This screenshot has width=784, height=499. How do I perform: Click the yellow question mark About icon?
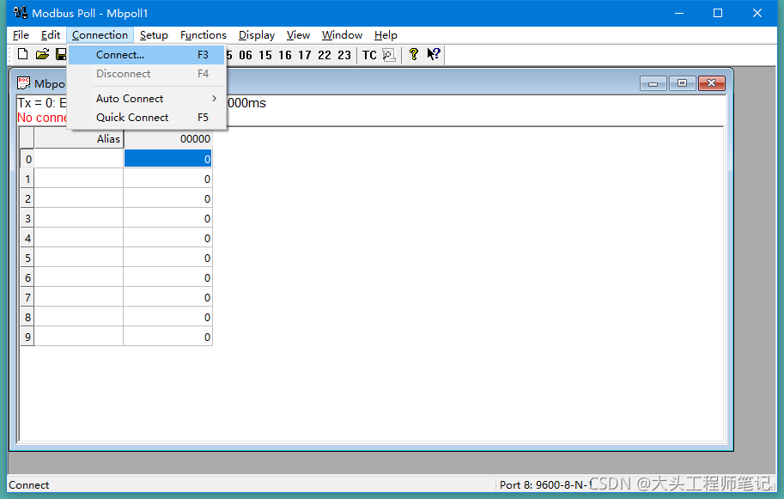[414, 54]
